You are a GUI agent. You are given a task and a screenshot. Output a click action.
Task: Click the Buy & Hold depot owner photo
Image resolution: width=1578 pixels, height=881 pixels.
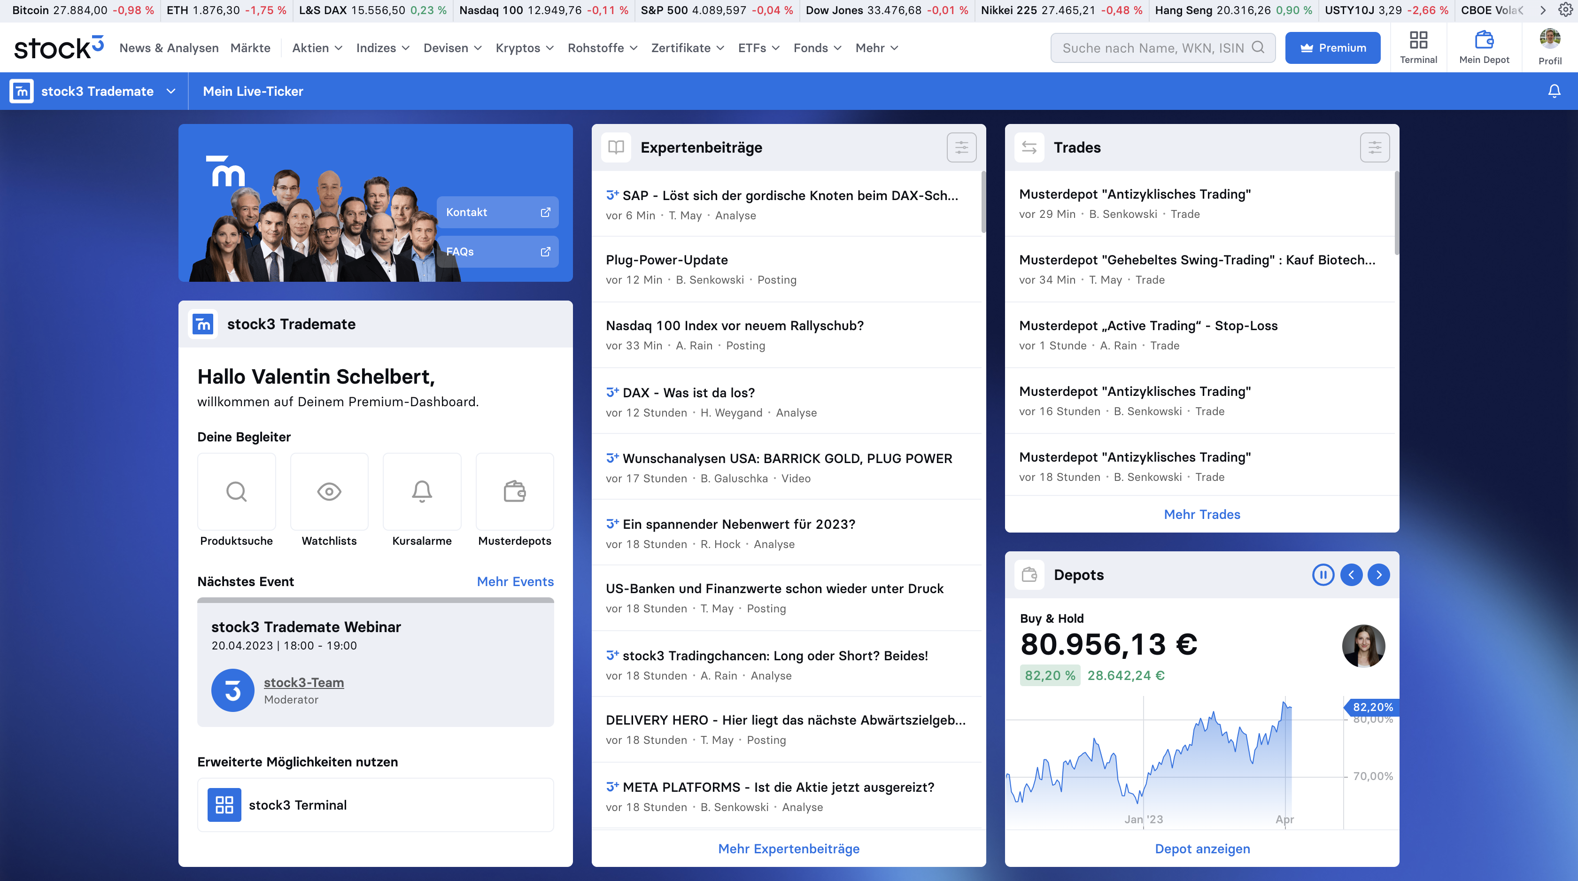coord(1363,646)
